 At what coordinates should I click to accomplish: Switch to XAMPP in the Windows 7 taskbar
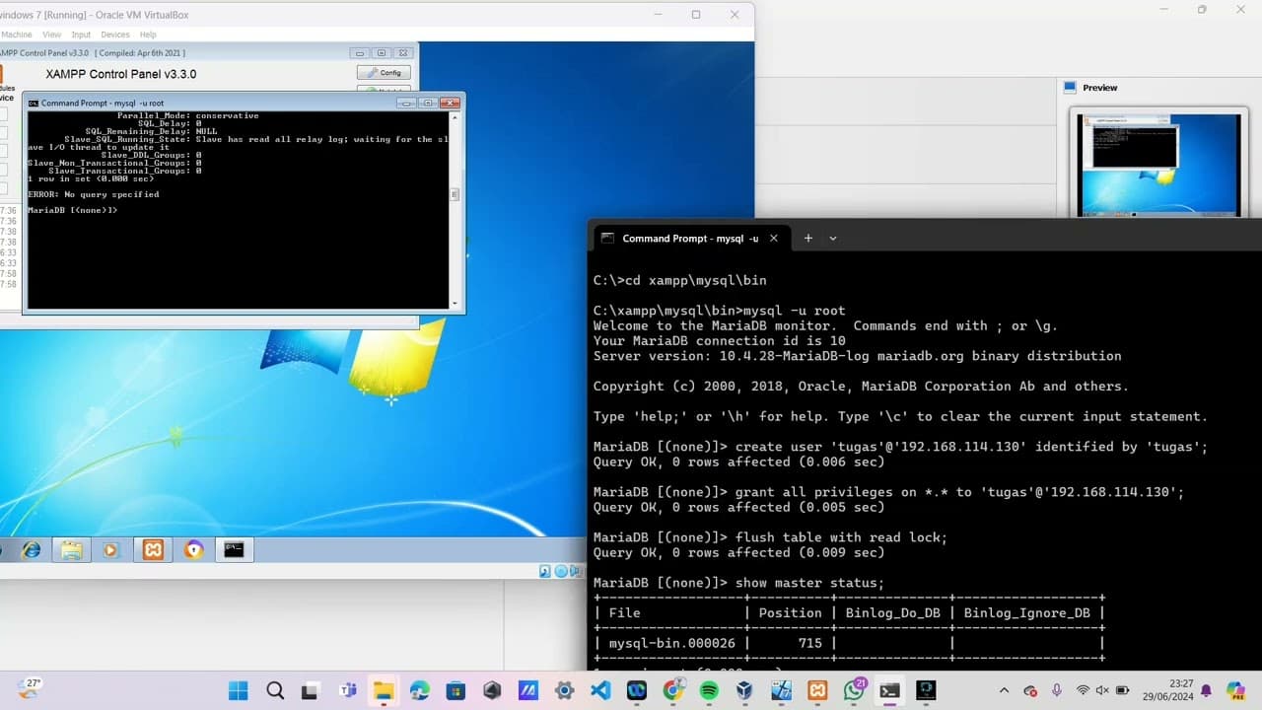click(153, 550)
